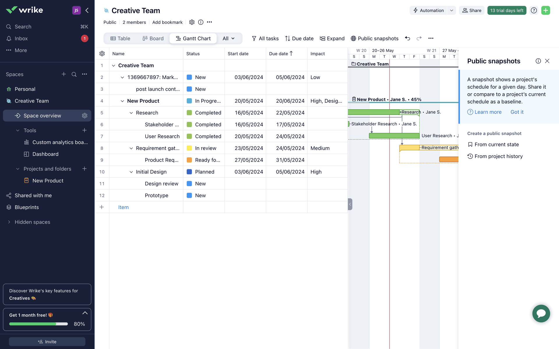This screenshot has width=559, height=349.
Task: Click the In review status swatch
Action: point(189,148)
